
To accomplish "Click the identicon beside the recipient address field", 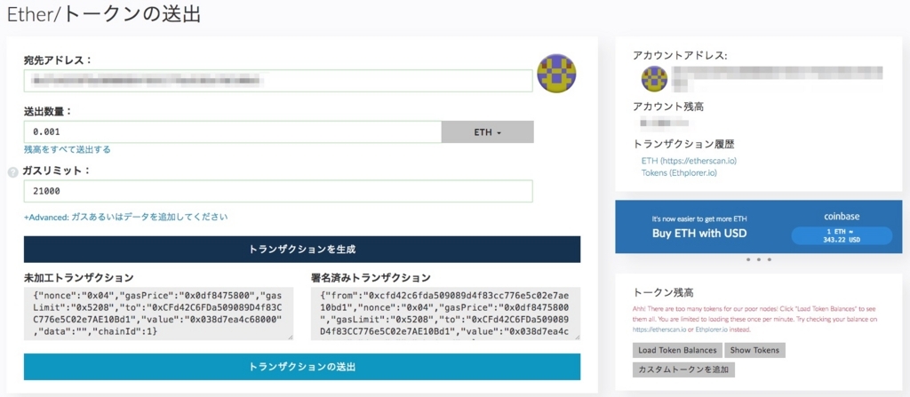I will point(557,74).
